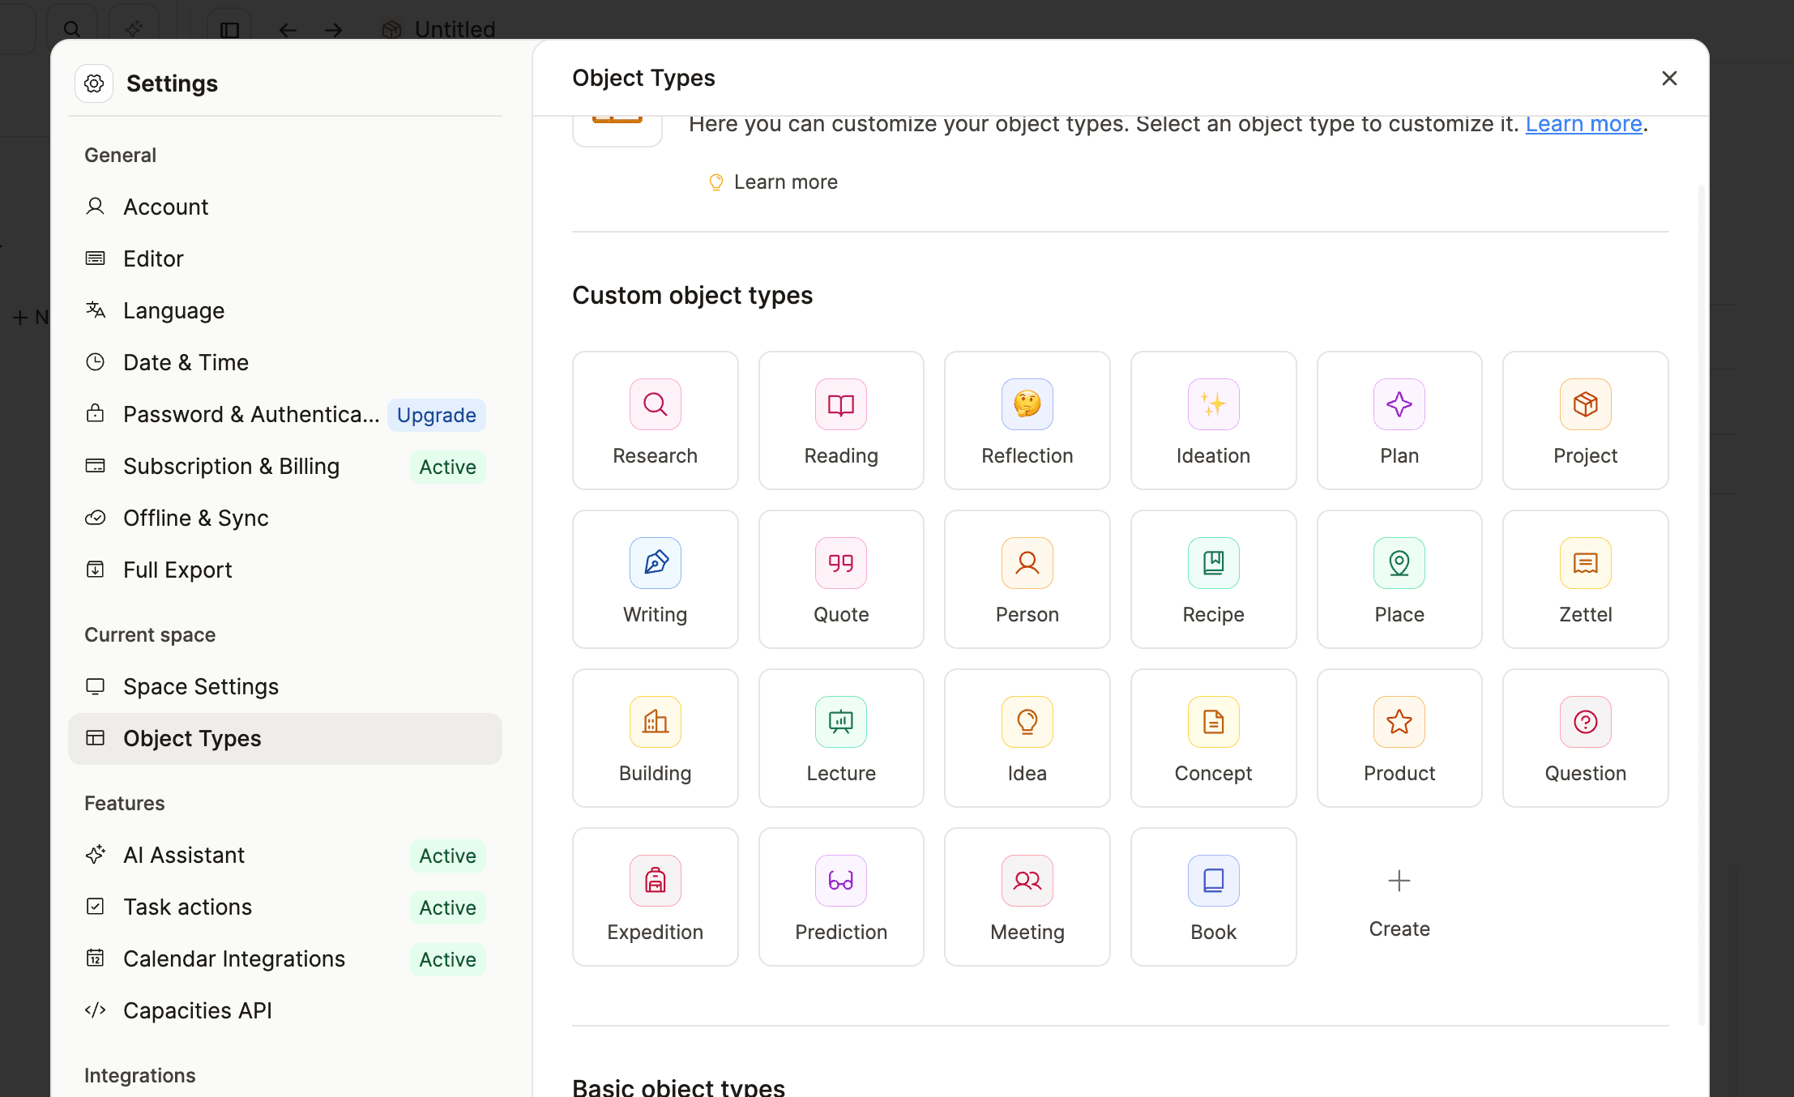
Task: Click Upgrade next to Password & Authentication
Action: (x=436, y=415)
